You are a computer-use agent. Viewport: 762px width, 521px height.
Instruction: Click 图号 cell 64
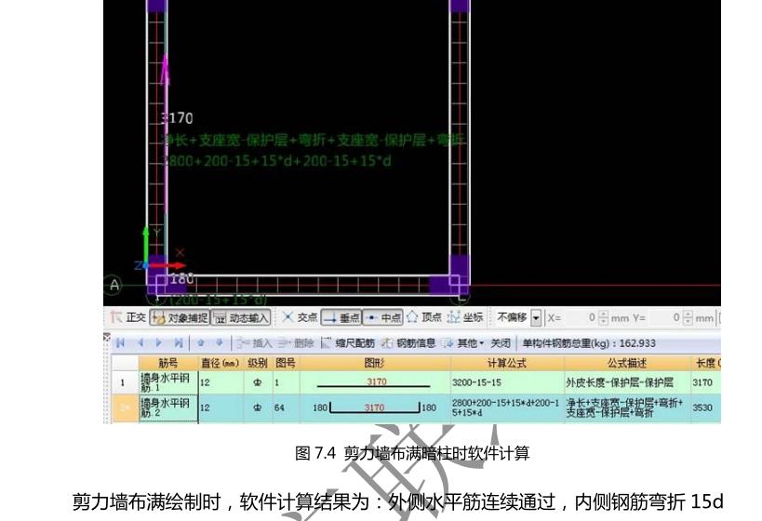(286, 407)
